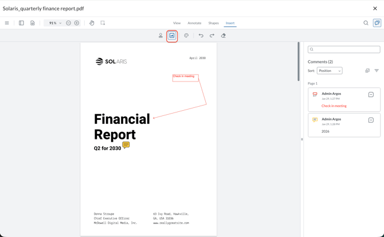Select the eraser tool
Screen dimensions: 384x237
pos(224,36)
